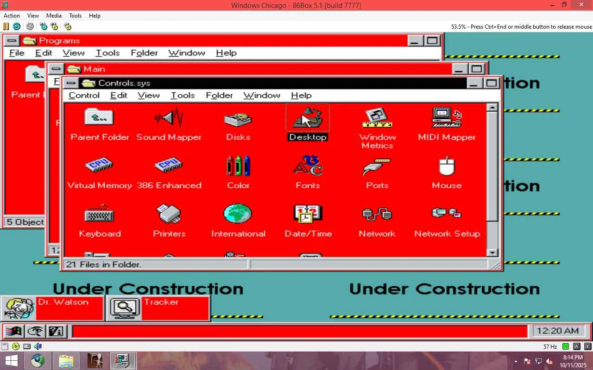This screenshot has height=370, width=593.
Task: Restore the minimized Tracker icon
Action: point(158,308)
